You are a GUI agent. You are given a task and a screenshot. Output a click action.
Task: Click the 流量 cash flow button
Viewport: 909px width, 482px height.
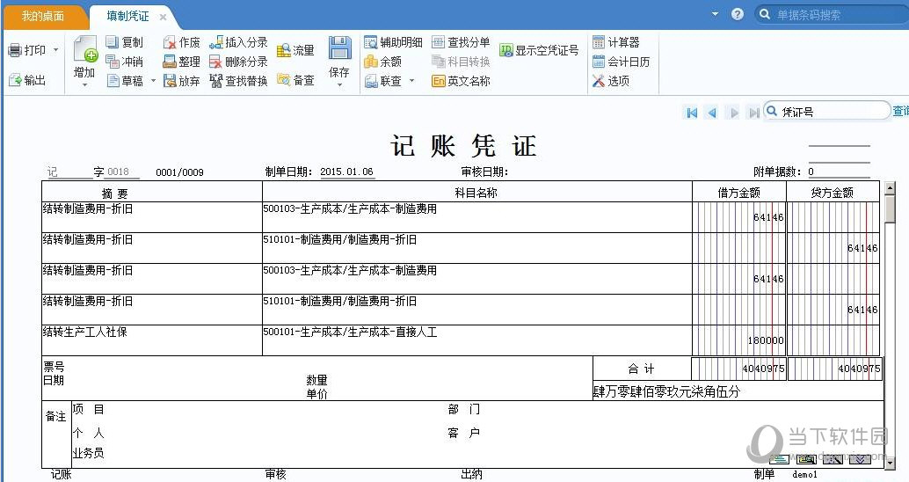[295, 50]
